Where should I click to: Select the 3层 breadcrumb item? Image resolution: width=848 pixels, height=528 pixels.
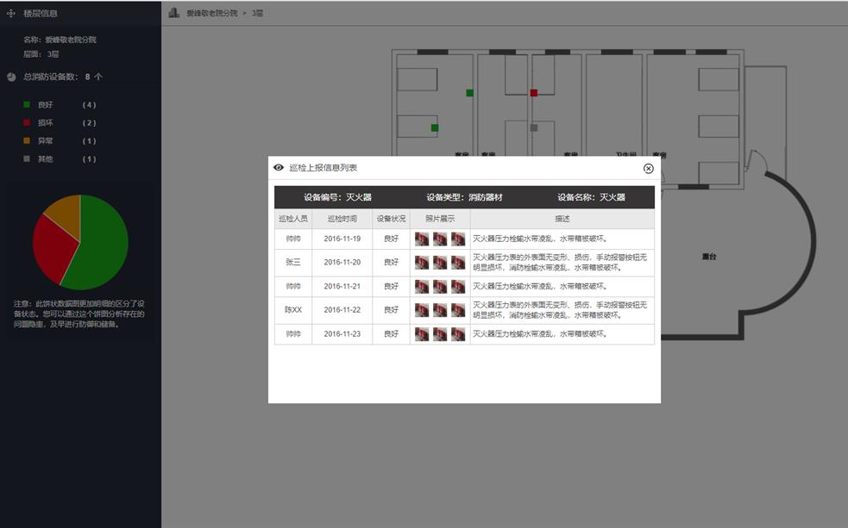pos(257,13)
